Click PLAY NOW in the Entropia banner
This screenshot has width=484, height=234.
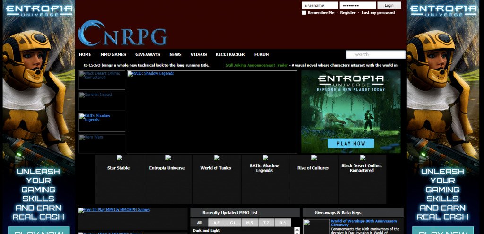click(351, 143)
